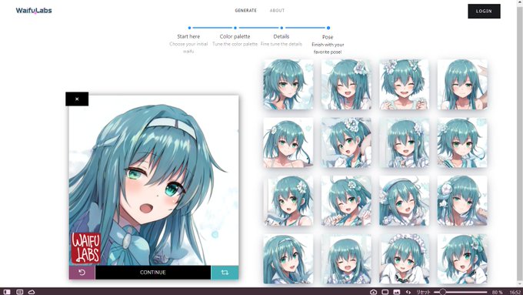Click the window icon in the status bar
523x295 pixels.
385,292
